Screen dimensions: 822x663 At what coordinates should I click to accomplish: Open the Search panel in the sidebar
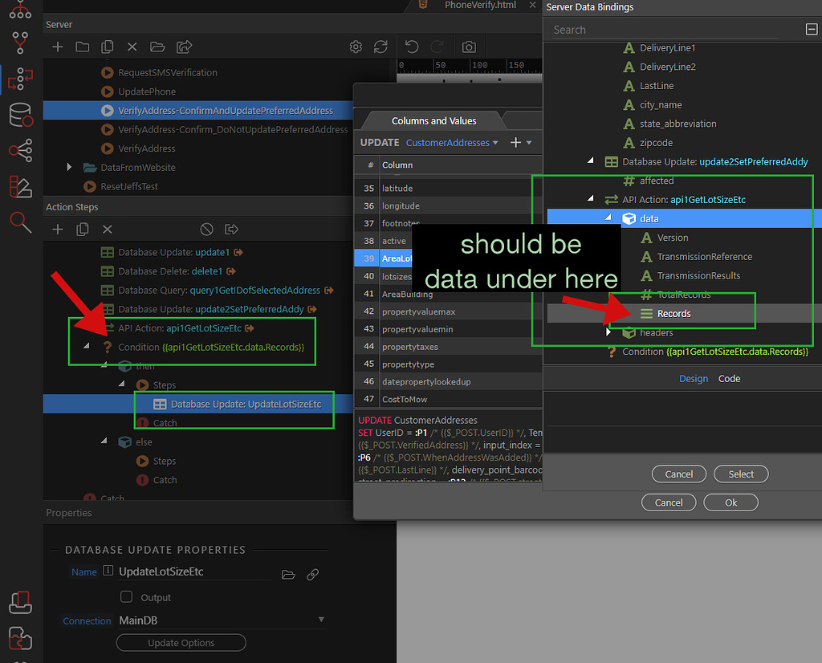pos(20,222)
